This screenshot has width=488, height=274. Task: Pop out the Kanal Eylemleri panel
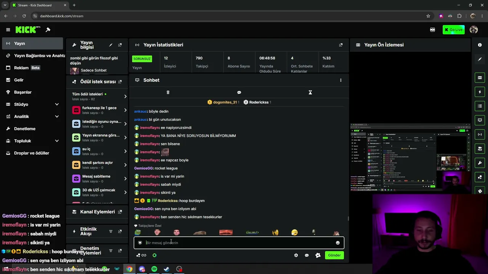tap(120, 212)
